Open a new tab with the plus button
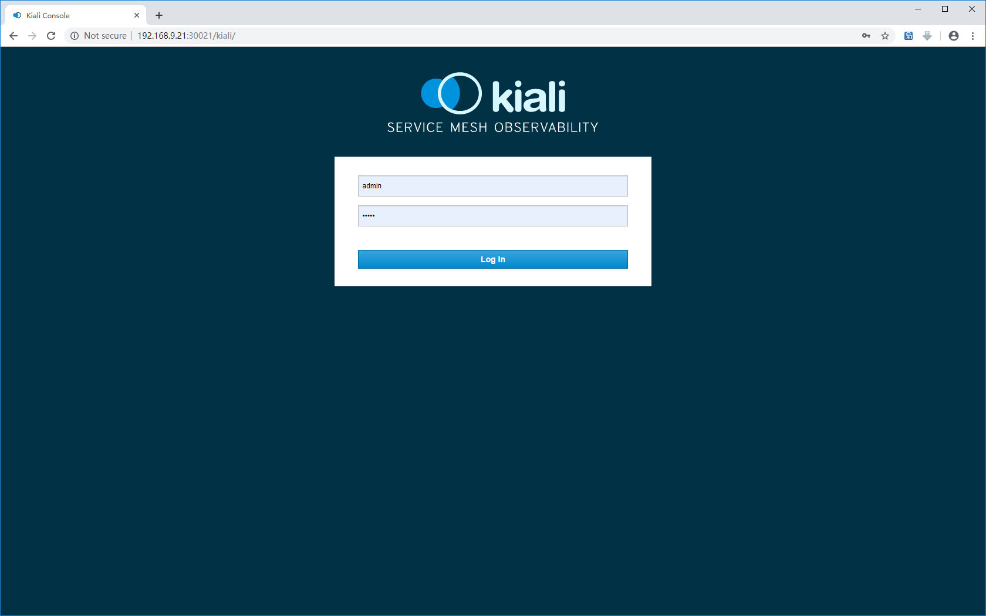This screenshot has width=986, height=616. pos(159,15)
